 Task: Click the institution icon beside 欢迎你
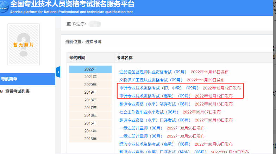pos(69,24)
